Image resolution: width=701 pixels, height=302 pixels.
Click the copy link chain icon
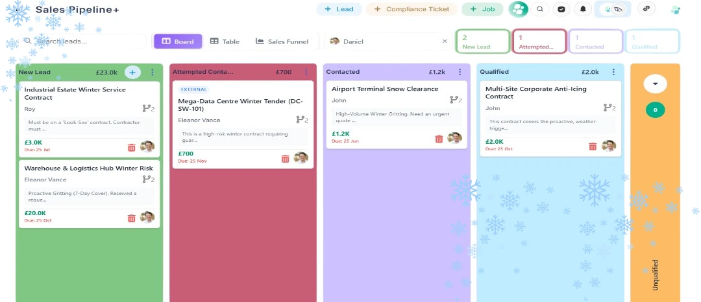[x=646, y=9]
